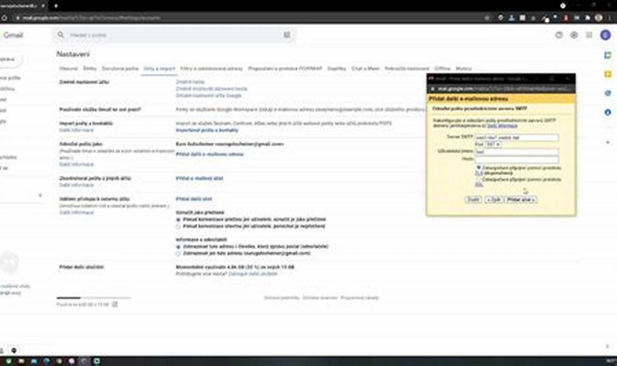617x366 pixels.
Task: Click Přidat další účet link
Action: tap(194, 199)
